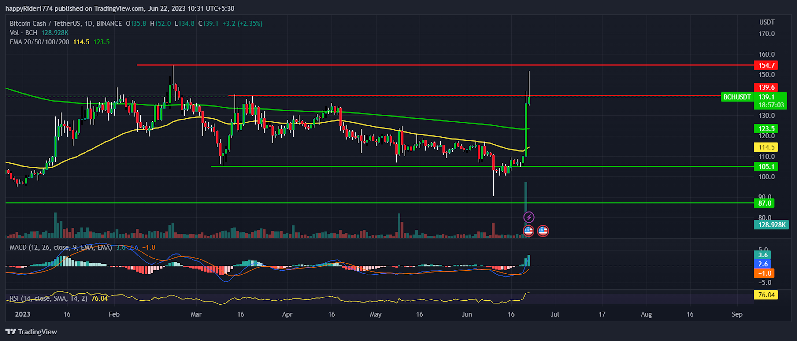The image size is (797, 341).
Task: Click the second US flag economic event icon
Action: [543, 231]
